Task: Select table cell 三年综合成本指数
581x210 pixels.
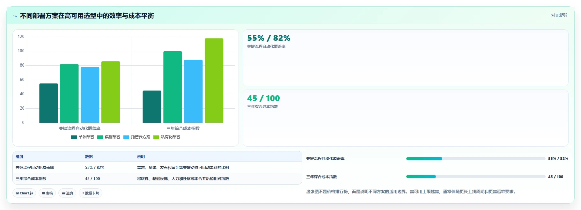Action: pos(31,179)
